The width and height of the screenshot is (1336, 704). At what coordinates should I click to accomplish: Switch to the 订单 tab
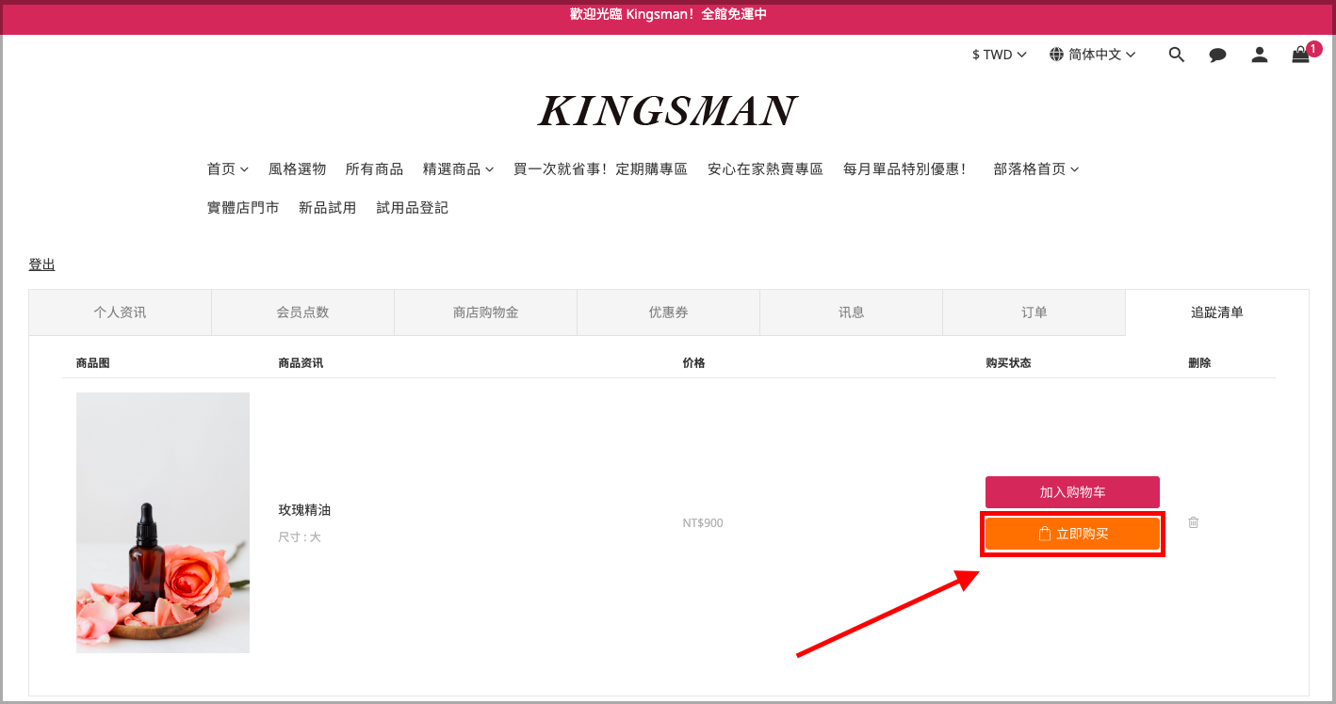coord(1034,312)
